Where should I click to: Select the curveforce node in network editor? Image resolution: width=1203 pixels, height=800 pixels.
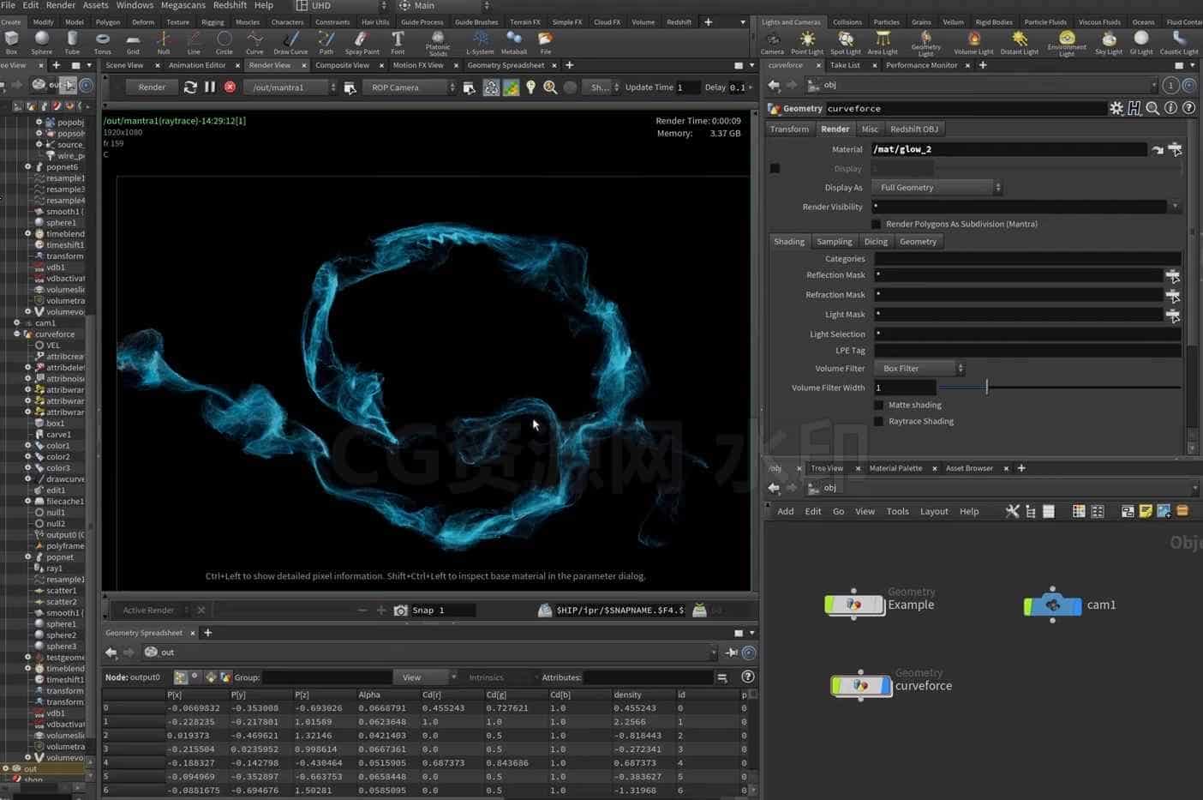coord(862,686)
